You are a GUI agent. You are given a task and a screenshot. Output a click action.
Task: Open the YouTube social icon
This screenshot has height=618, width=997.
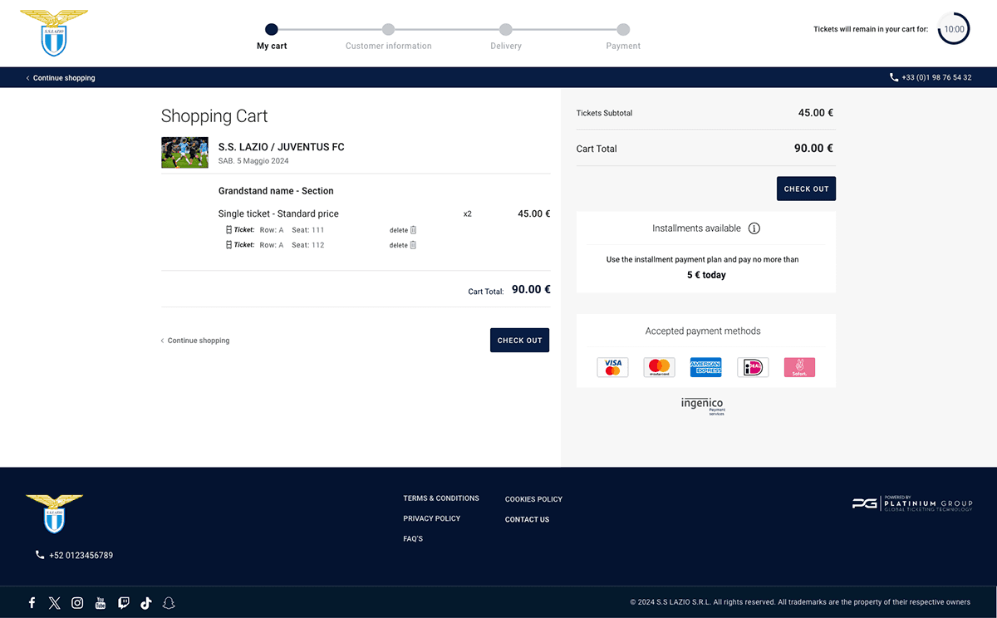coord(101,603)
